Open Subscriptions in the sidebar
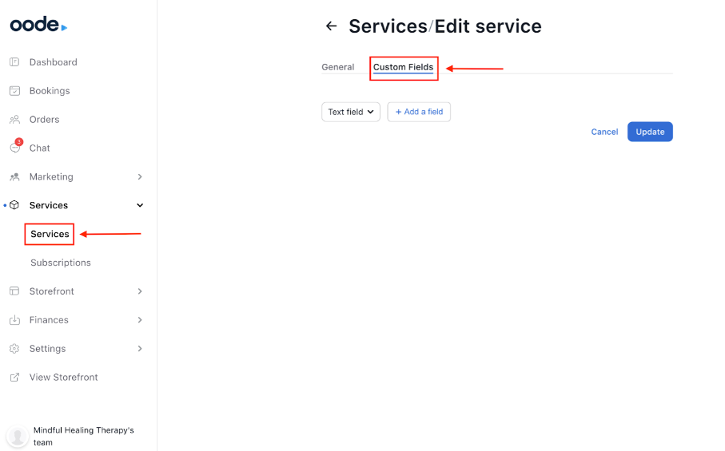This screenshot has width=725, height=451. click(61, 263)
